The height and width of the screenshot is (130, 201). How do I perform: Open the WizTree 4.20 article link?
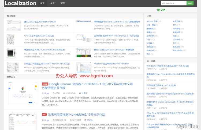(x=114, y=50)
